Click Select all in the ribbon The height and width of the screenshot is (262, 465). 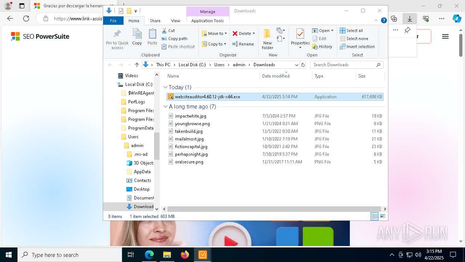351,31
